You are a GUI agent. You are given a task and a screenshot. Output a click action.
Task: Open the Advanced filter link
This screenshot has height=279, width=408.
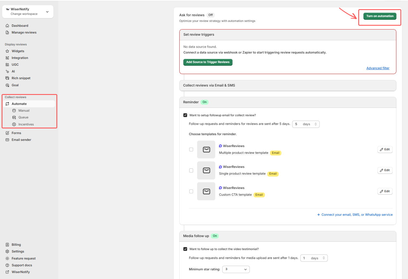coord(378,68)
